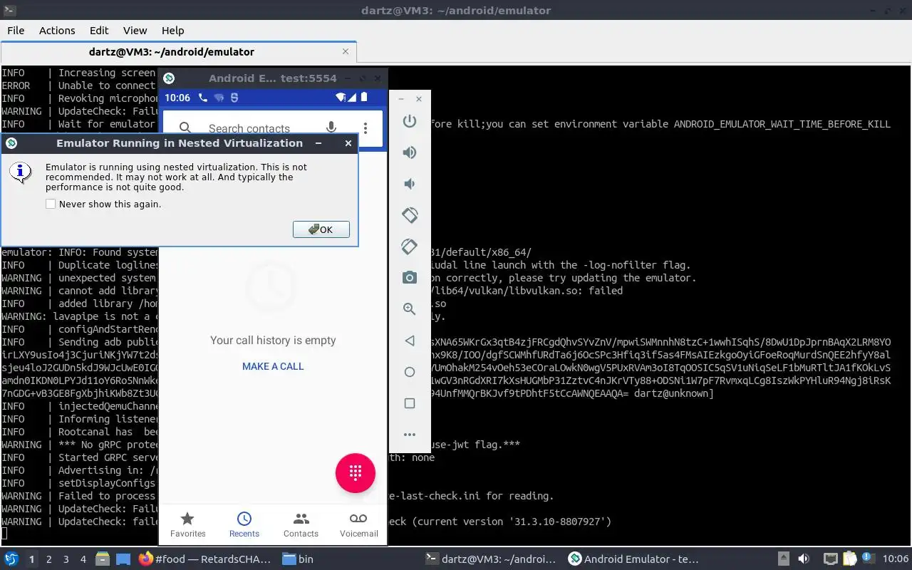Minimize the nested virtualization dialog

click(318, 143)
